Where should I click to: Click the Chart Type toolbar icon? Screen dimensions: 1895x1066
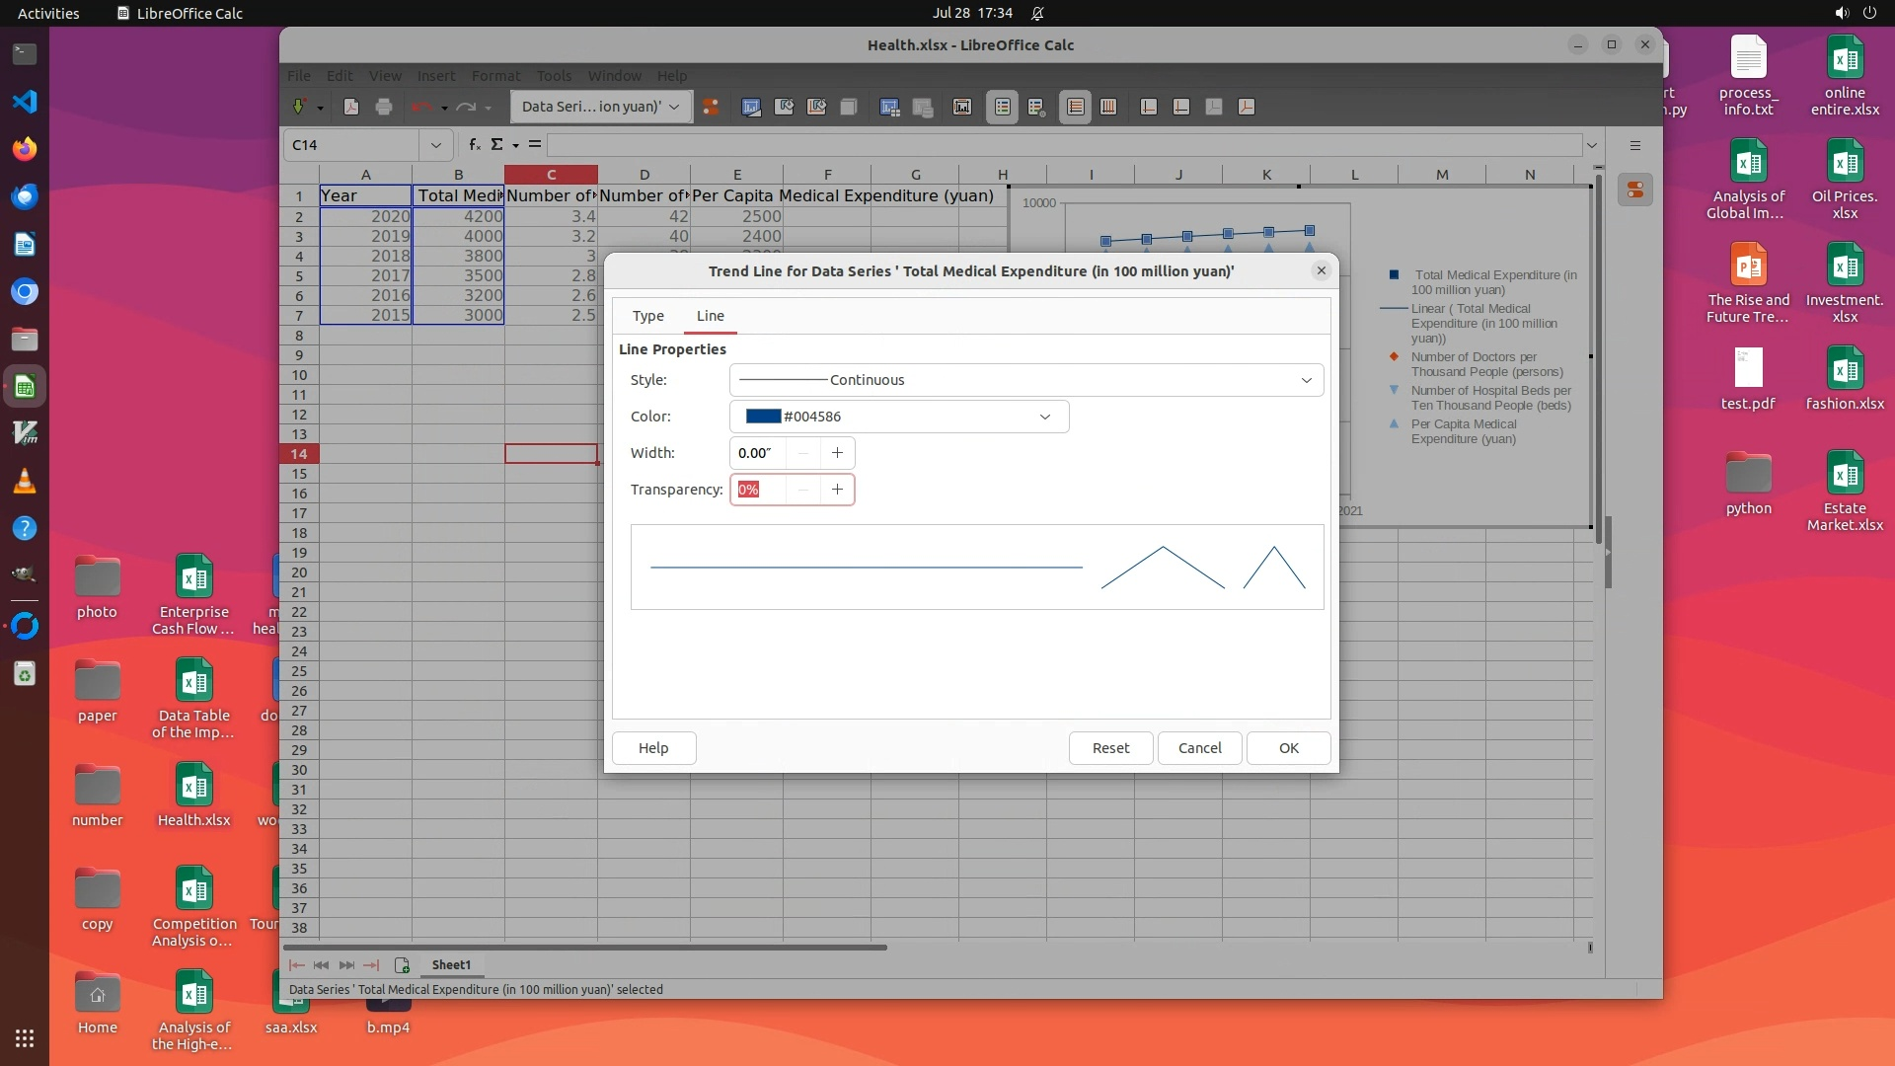751,107
